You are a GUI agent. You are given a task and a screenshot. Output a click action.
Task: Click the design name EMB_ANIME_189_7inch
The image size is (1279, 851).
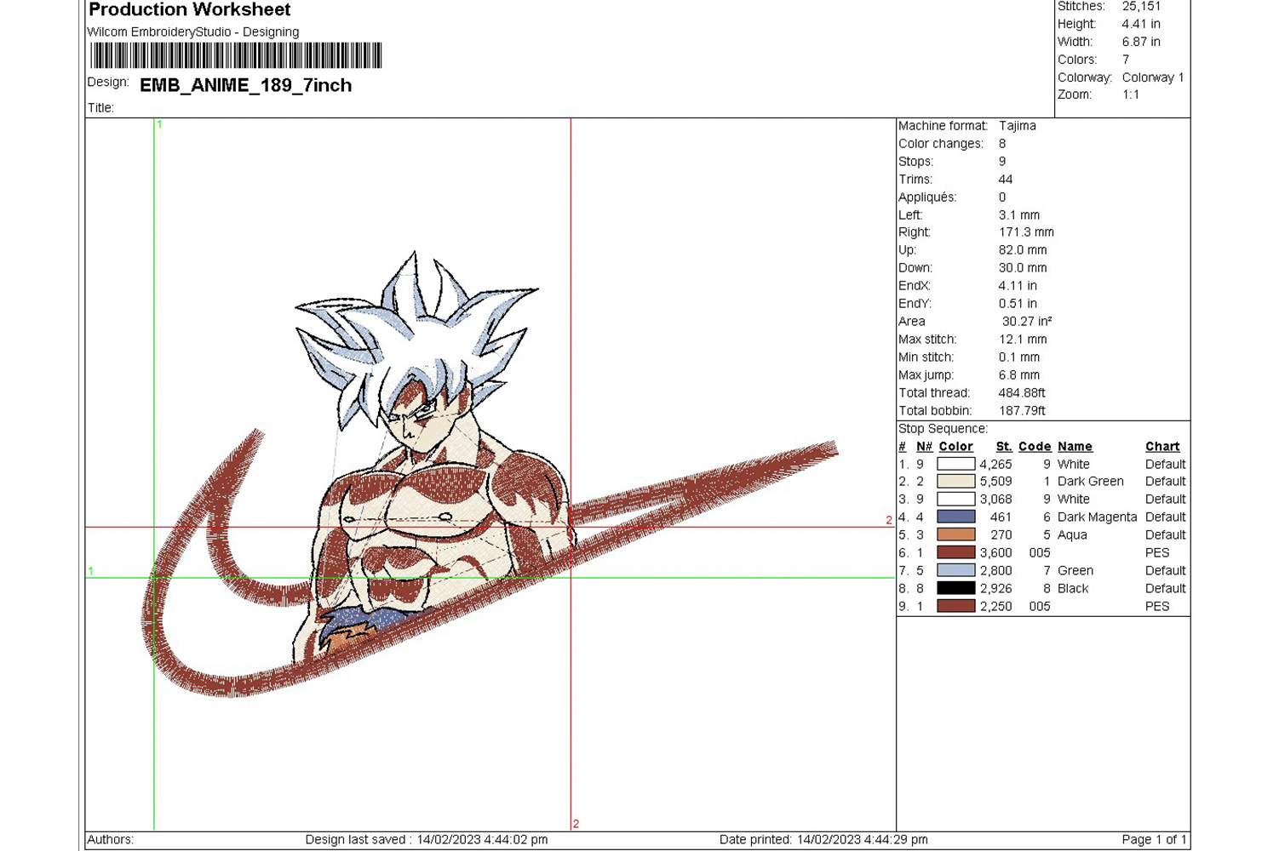tap(245, 85)
